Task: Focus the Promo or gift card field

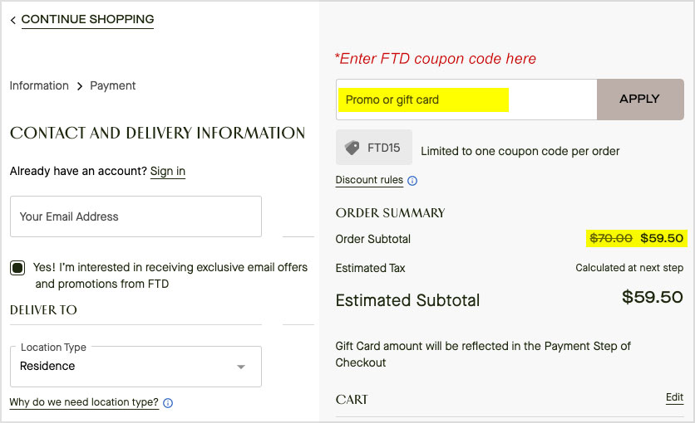Action: pyautogui.click(x=466, y=100)
